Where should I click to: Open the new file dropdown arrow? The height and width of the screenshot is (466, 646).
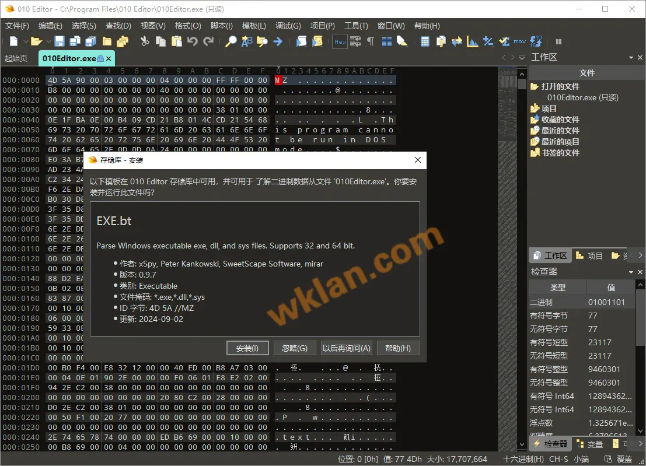(26, 41)
